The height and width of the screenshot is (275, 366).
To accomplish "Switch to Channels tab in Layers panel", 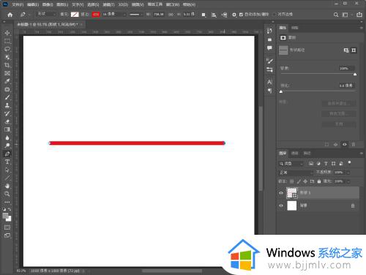I will coord(295,153).
